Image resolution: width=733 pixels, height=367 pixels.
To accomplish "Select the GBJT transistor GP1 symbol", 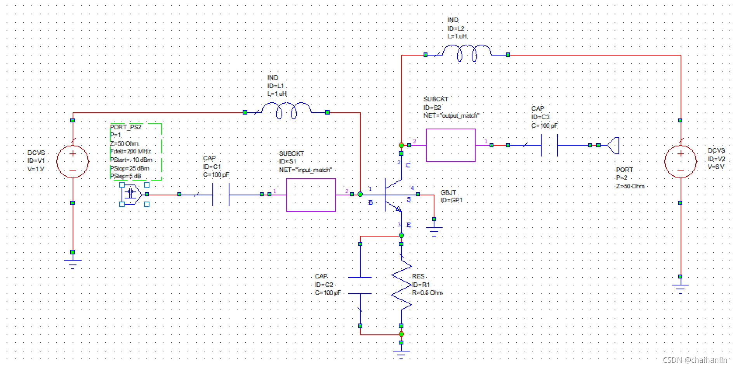I will (x=393, y=194).
